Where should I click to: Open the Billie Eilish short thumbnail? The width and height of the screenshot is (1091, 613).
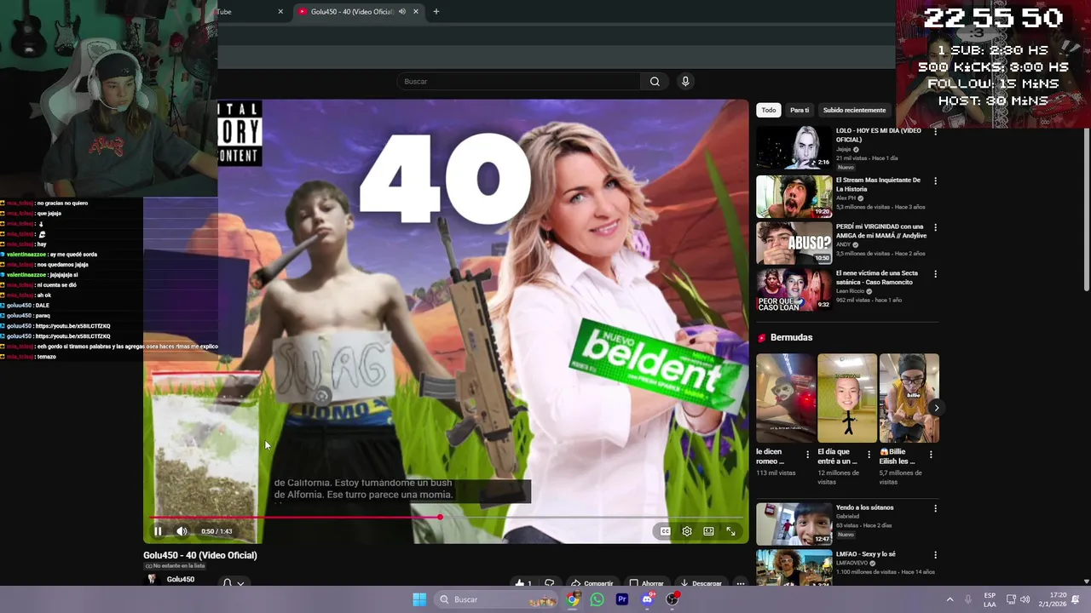click(x=909, y=398)
